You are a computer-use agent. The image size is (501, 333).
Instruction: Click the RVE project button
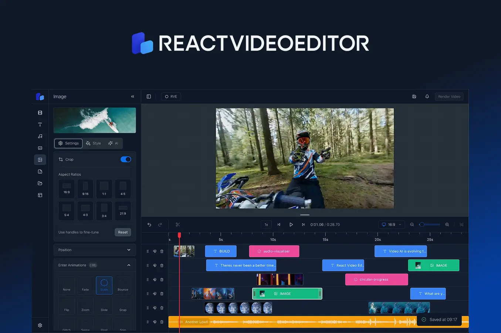171,97
